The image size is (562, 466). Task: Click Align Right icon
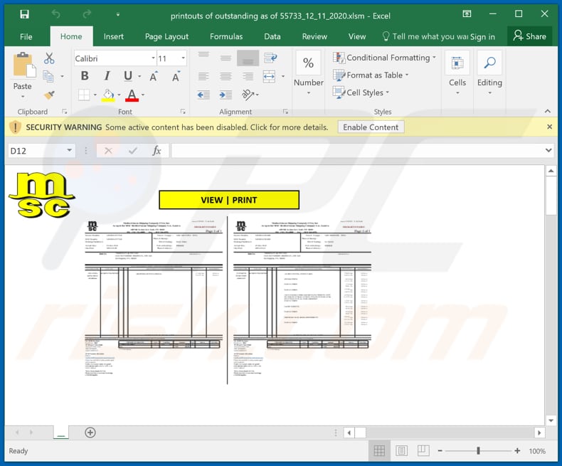point(248,76)
